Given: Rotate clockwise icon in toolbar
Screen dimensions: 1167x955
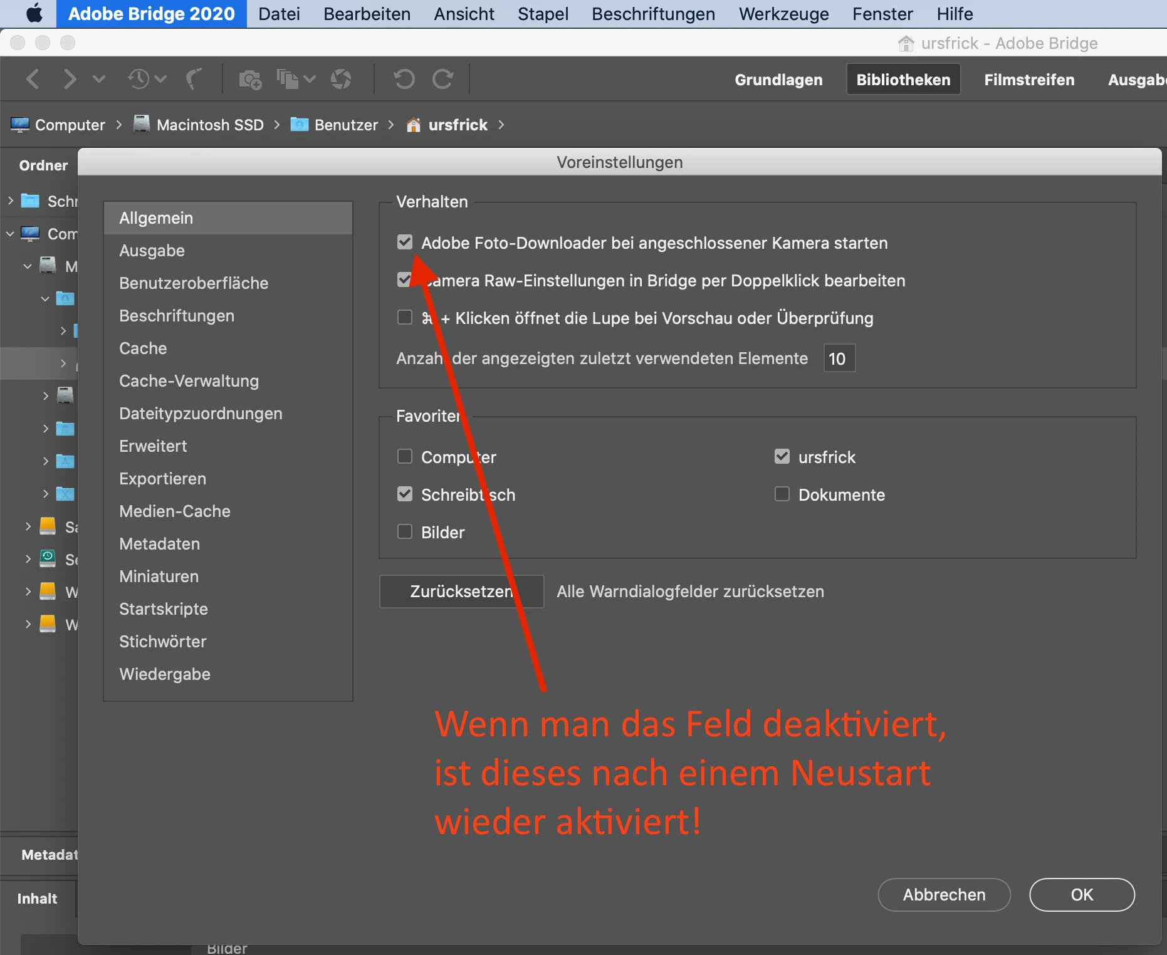Looking at the screenshot, I should (x=443, y=79).
